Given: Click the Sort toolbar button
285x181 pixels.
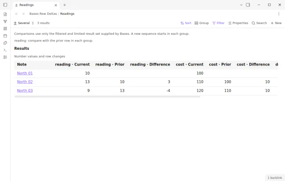Looking at the screenshot, I should coord(186,23).
